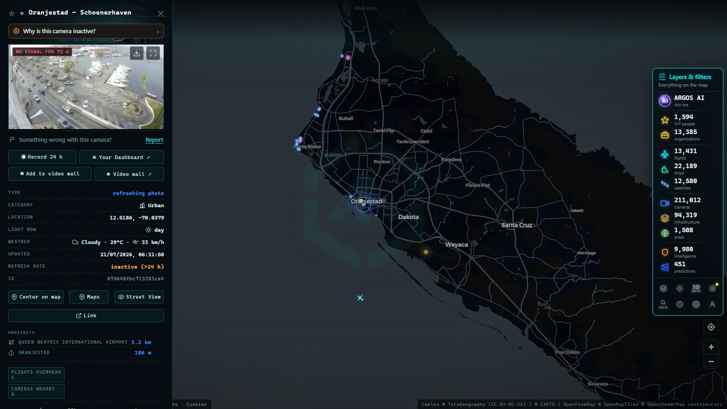The height and width of the screenshot is (409, 727).
Task: Click the camera Link button
Action: click(86, 315)
